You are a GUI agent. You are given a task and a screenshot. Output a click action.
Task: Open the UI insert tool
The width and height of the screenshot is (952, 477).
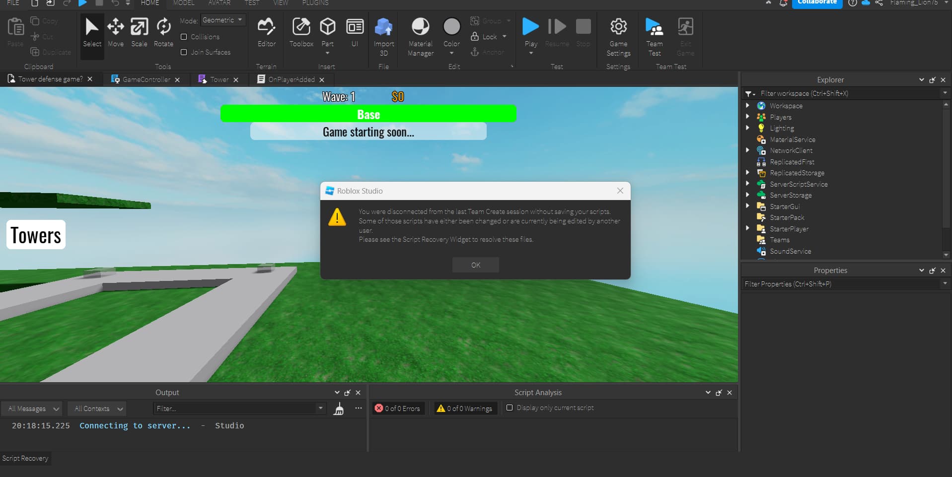(x=355, y=33)
